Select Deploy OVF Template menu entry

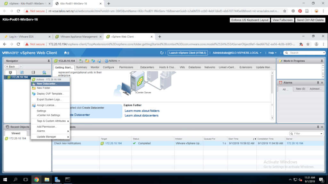tap(50, 94)
